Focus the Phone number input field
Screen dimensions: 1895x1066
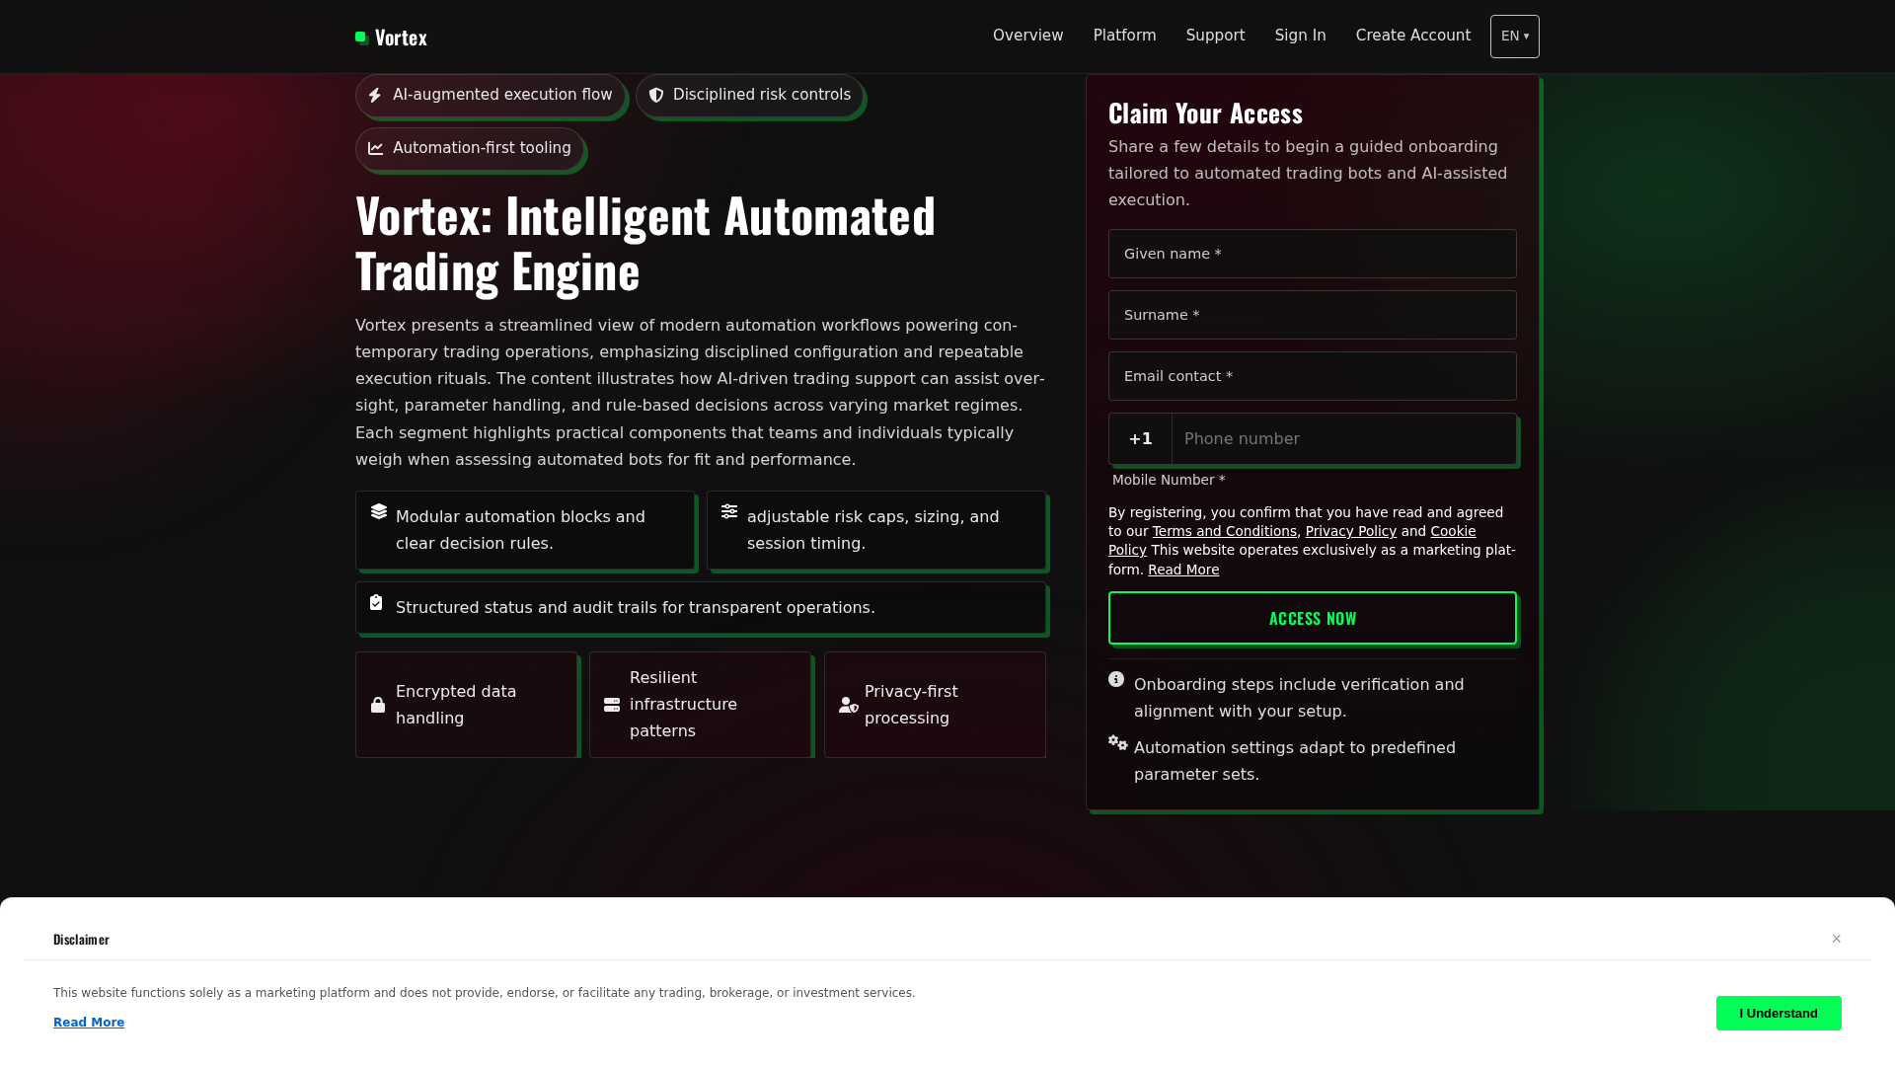1344,439
